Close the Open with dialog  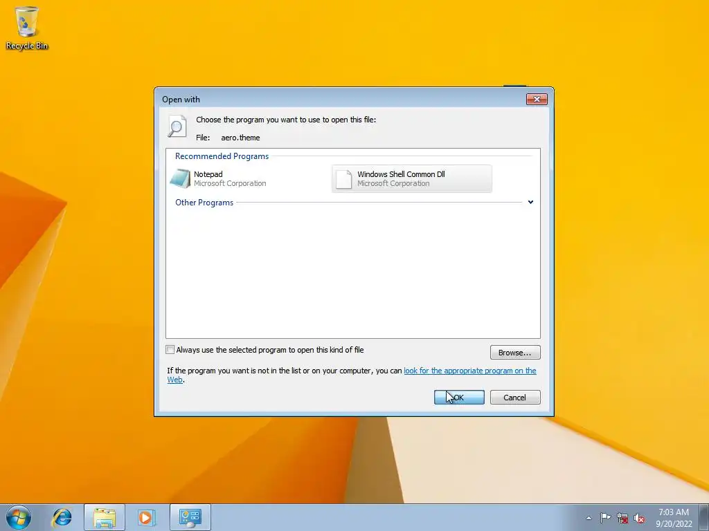[537, 99]
